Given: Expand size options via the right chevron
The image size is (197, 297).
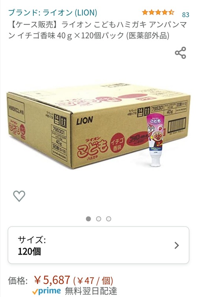Looking at the screenshot, I should [177, 245].
